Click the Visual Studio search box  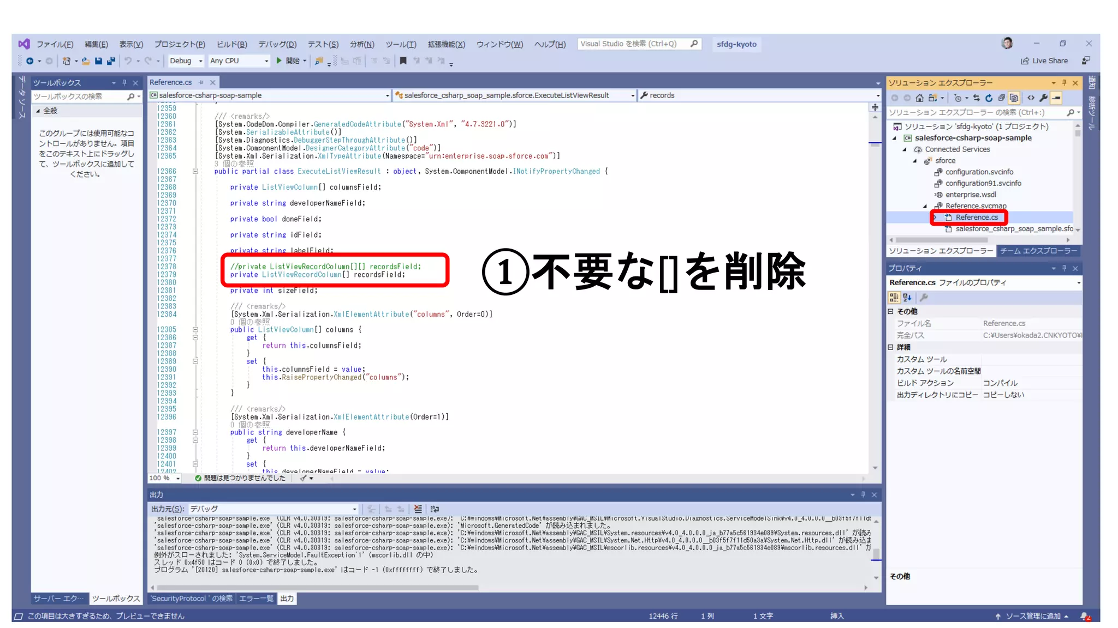[x=633, y=44]
